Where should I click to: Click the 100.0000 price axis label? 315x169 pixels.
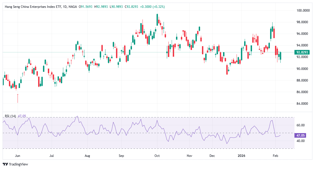point(303,11)
